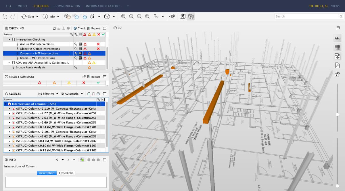Image resolution: width=345 pixels, height=191 pixels.
Task: Toggle the grid display in 3D view
Action: click(337, 47)
